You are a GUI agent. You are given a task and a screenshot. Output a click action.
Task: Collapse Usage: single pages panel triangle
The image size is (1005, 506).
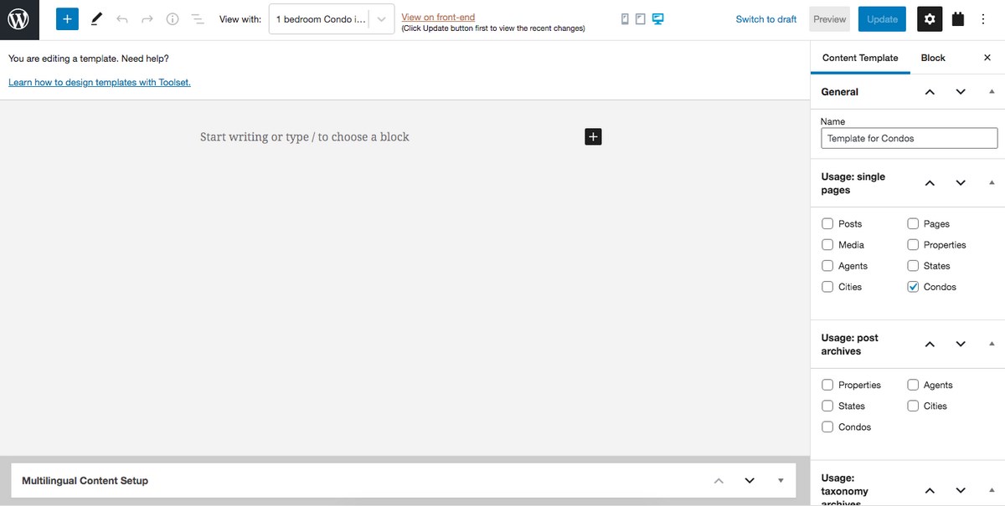pyautogui.click(x=992, y=183)
